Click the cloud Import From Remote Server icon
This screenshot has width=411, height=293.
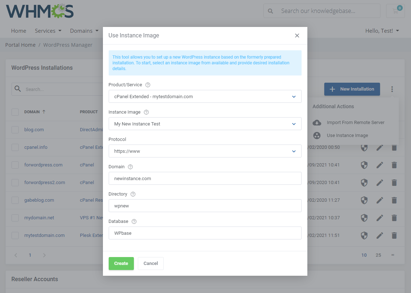[317, 123]
